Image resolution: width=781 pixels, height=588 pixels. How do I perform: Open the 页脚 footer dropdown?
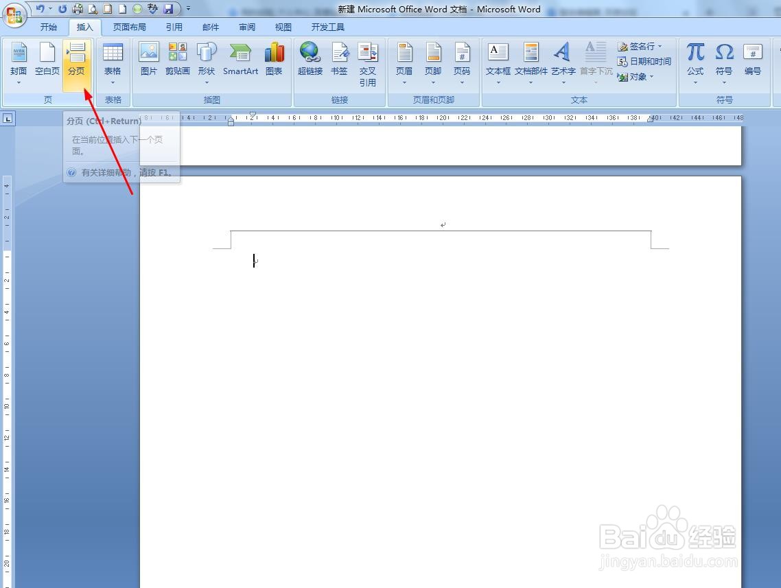click(x=433, y=64)
